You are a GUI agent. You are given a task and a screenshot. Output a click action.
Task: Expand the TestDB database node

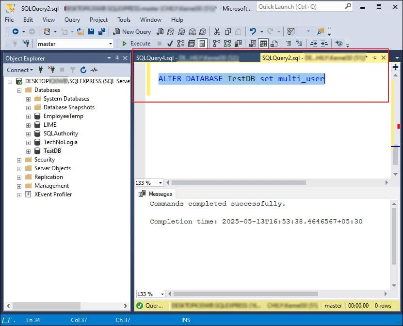[28, 151]
